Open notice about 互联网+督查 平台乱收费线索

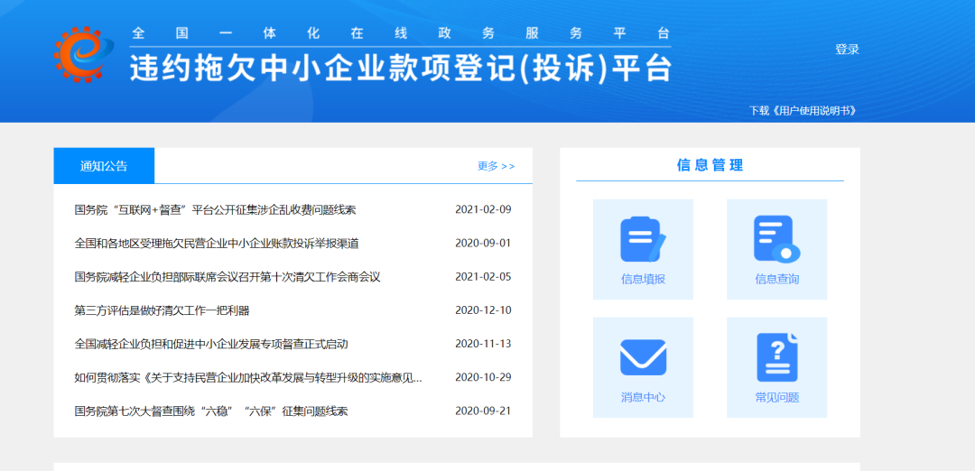[x=215, y=209]
